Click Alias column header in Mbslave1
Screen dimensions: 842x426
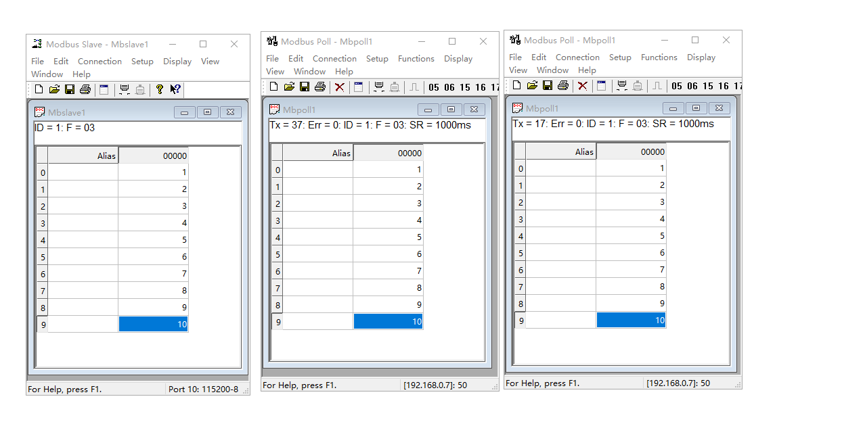pos(83,156)
